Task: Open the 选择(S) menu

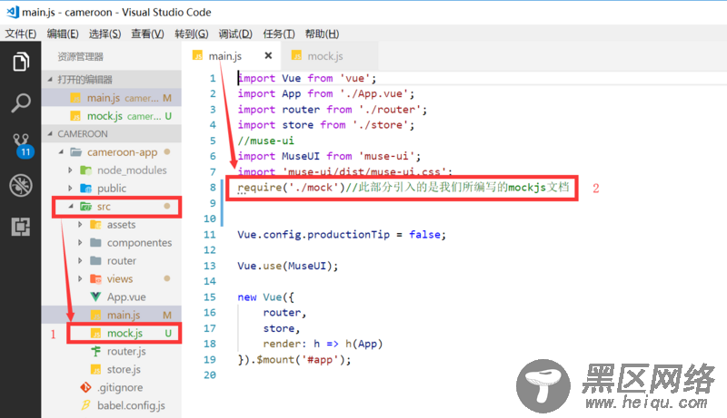Action: tap(105, 34)
